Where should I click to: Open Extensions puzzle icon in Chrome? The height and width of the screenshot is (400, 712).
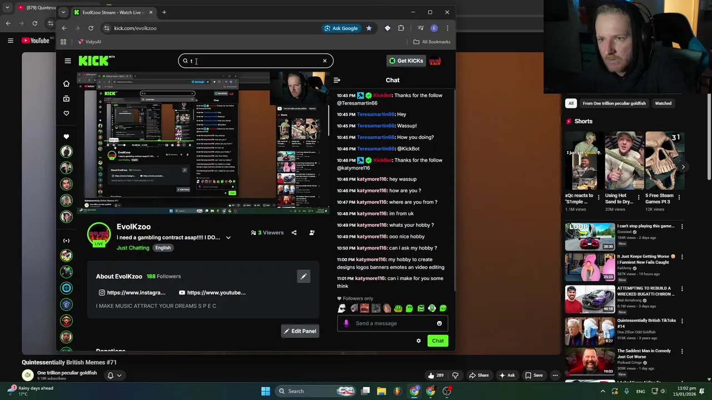click(401, 28)
